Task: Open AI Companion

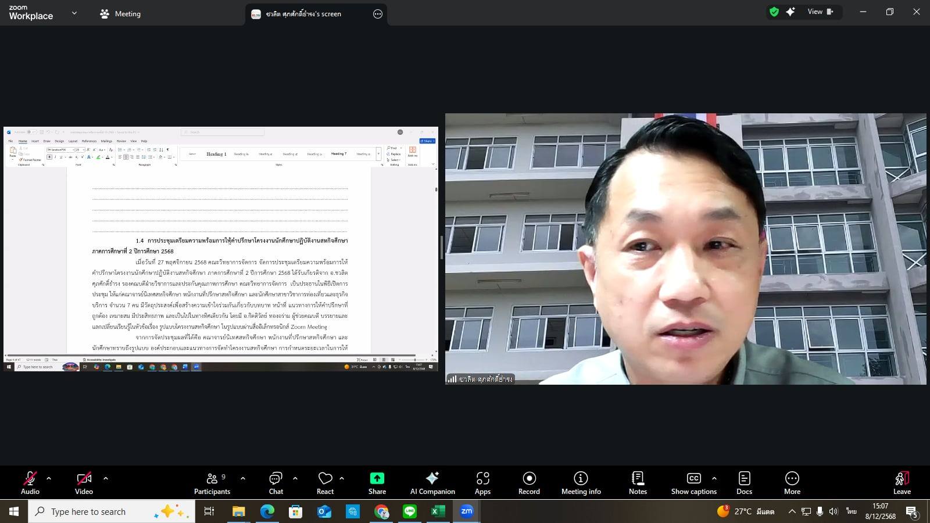Action: pyautogui.click(x=432, y=483)
